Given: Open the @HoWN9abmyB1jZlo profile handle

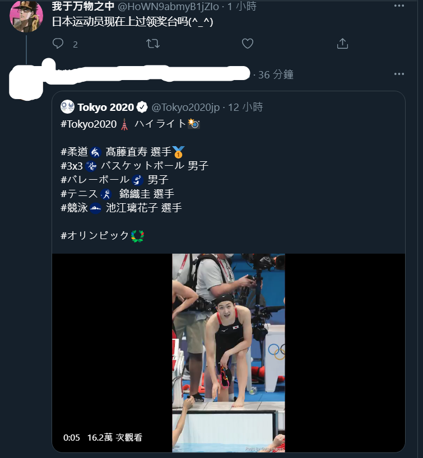Looking at the screenshot, I should (x=168, y=6).
